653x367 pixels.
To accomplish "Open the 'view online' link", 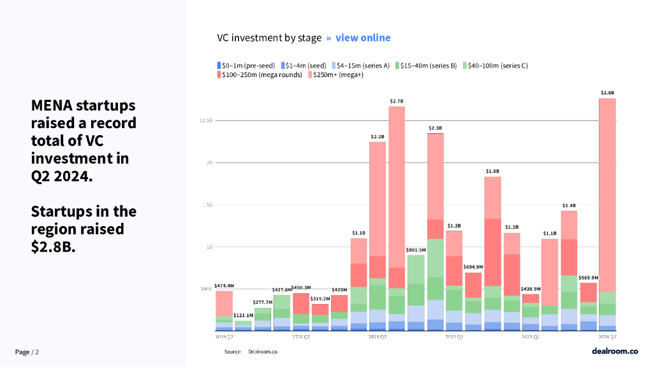I will pos(363,38).
